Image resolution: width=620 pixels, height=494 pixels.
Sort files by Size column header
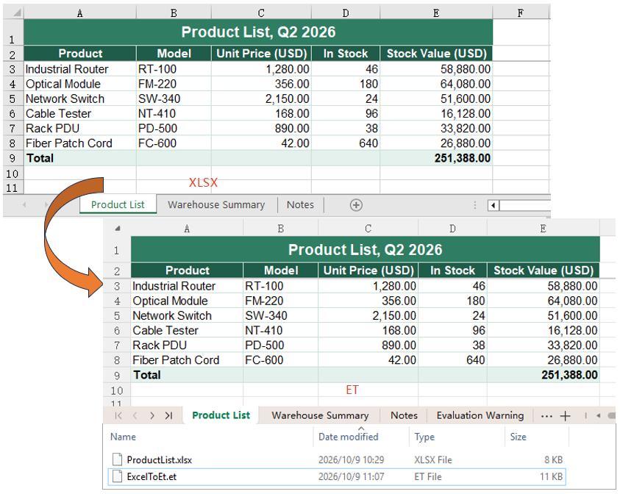[x=518, y=437]
